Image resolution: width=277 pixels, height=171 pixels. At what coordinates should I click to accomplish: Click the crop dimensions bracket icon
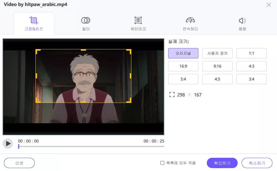click(172, 95)
